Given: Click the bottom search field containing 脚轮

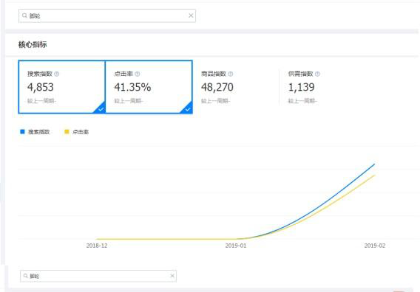Looking at the screenshot, I should (98, 276).
